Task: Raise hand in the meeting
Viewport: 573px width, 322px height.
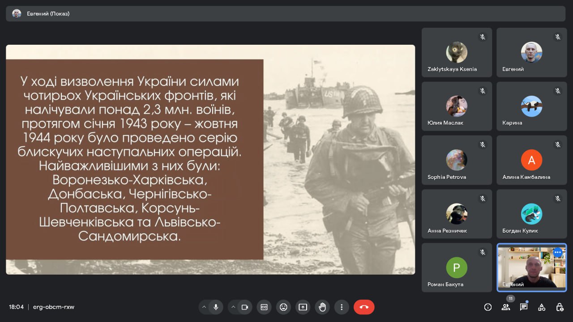Action: [x=322, y=307]
